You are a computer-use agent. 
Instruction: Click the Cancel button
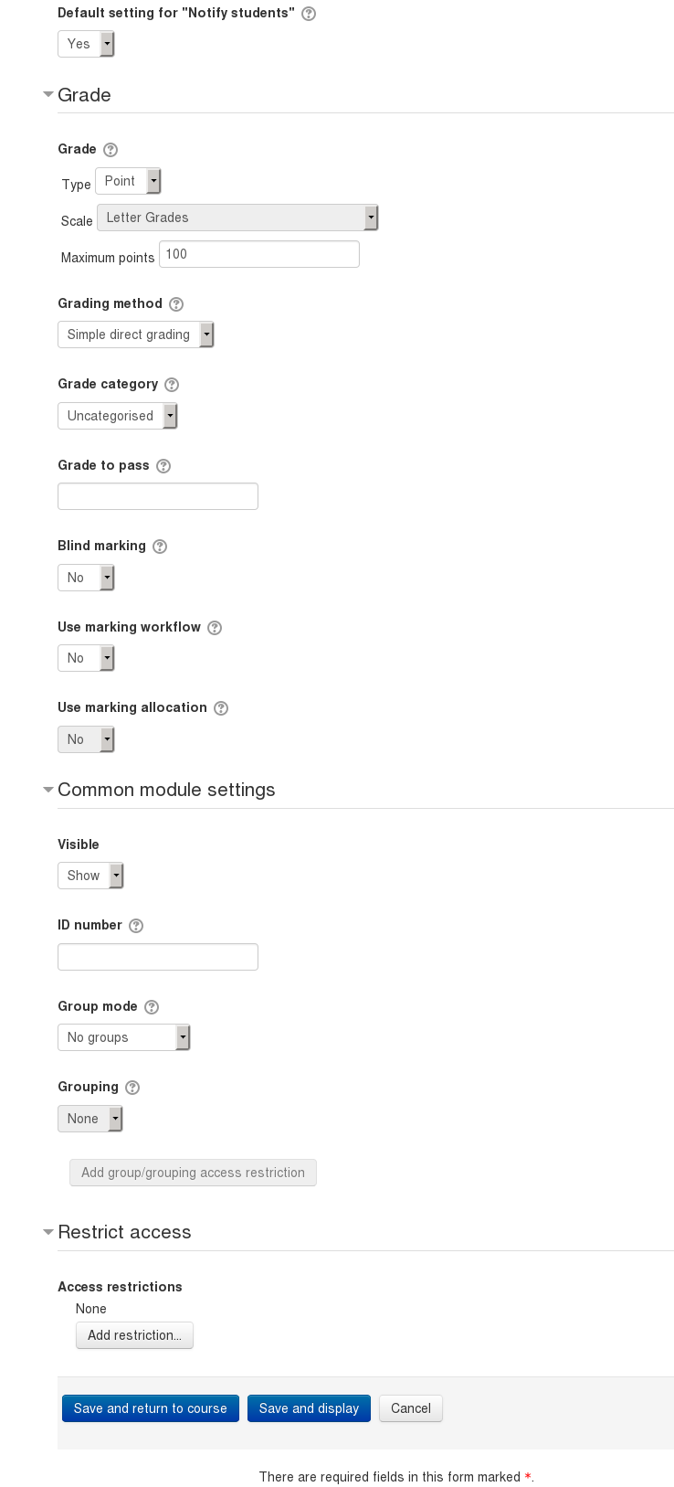click(411, 1408)
